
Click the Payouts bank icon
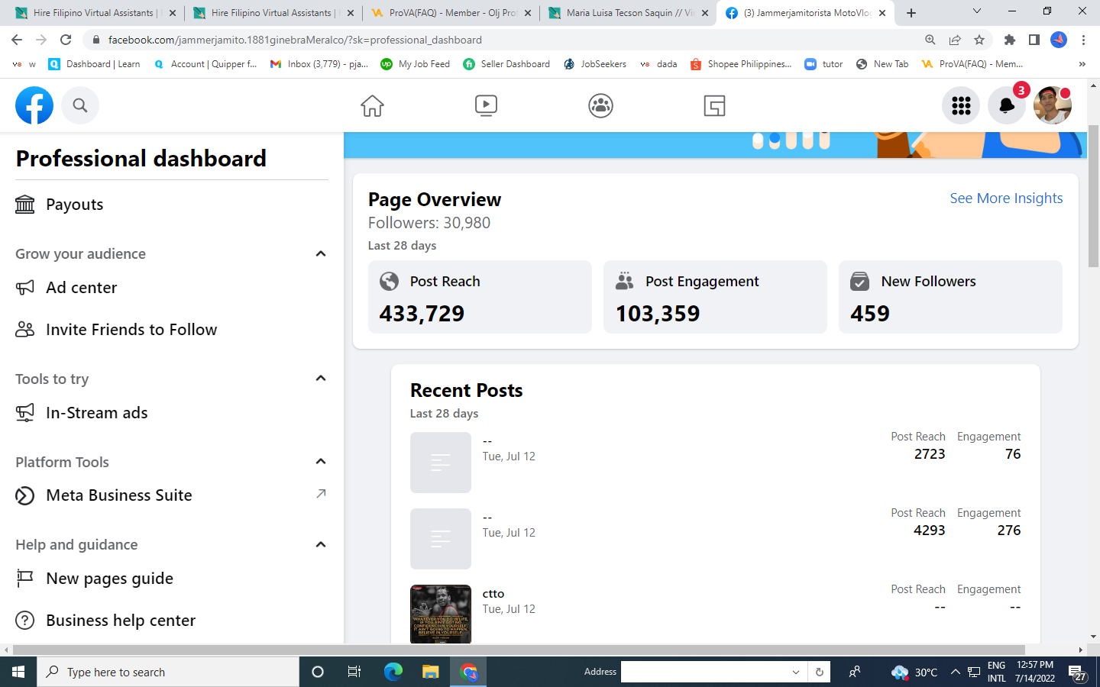coord(25,205)
